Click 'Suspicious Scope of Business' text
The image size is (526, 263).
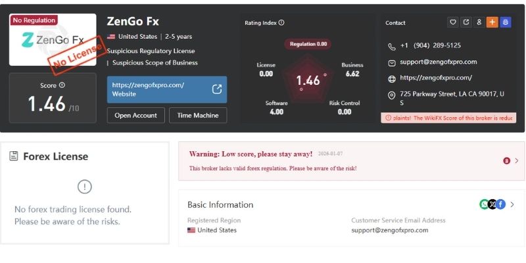155,62
